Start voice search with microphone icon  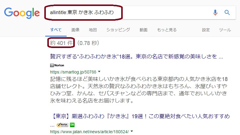pos(215,13)
